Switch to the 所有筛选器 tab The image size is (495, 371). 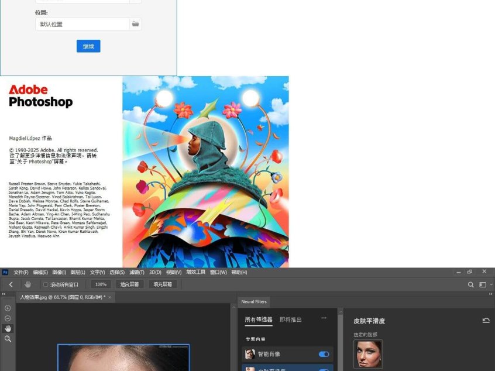pos(259,320)
